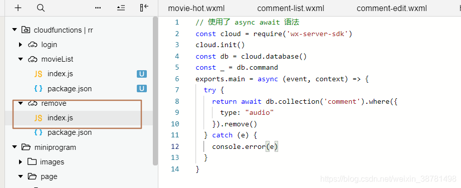
Task: Select the movieList folder label
Action: tap(57, 59)
